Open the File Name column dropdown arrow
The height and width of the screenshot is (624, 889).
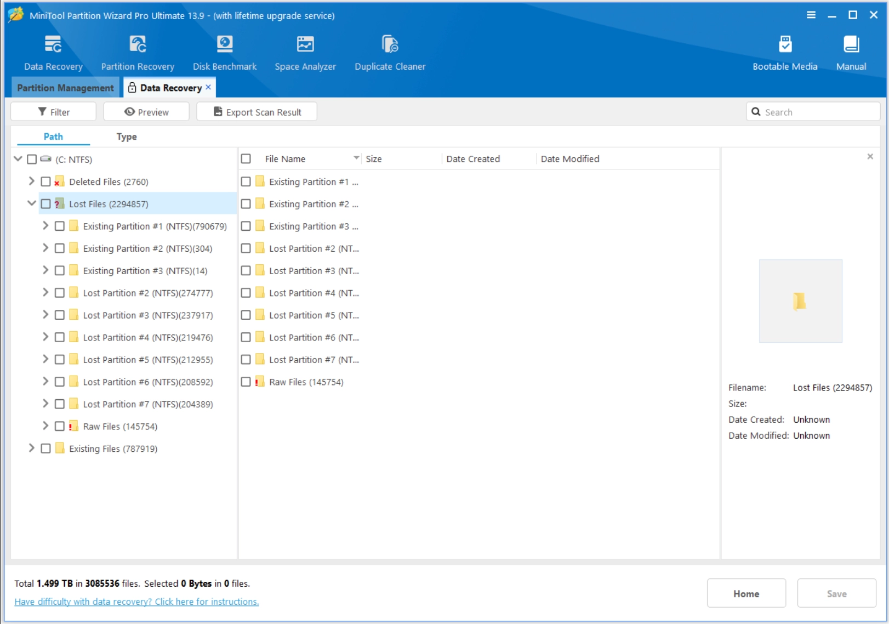(356, 158)
